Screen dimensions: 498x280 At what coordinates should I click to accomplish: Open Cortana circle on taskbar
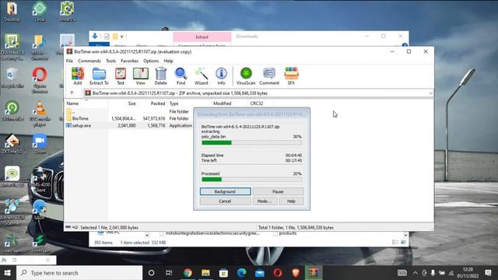[152, 273]
